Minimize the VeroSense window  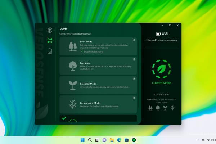coord(163,25)
